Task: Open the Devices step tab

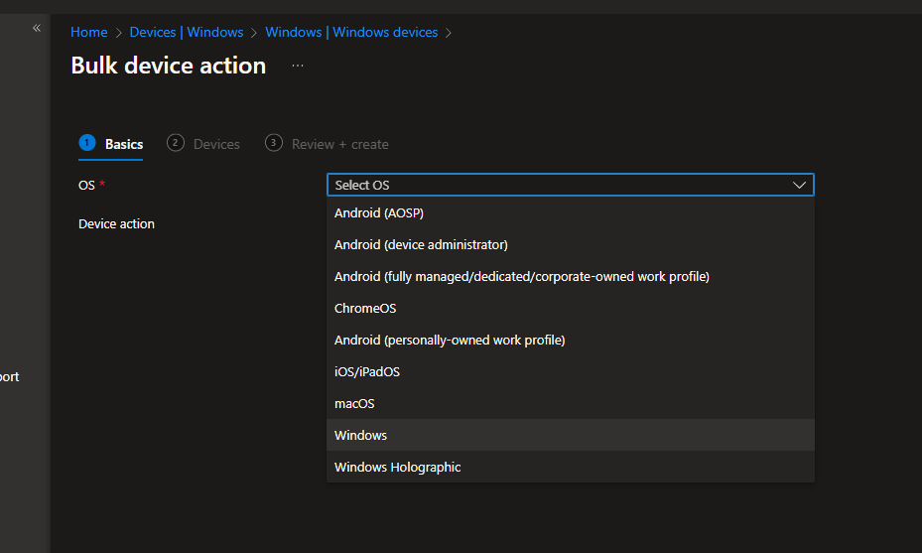Action: [x=216, y=144]
